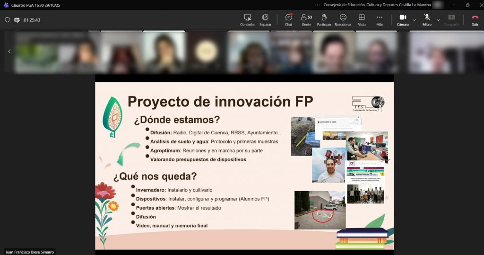Open the Más options menu
The height and width of the screenshot is (255, 484).
380,20
